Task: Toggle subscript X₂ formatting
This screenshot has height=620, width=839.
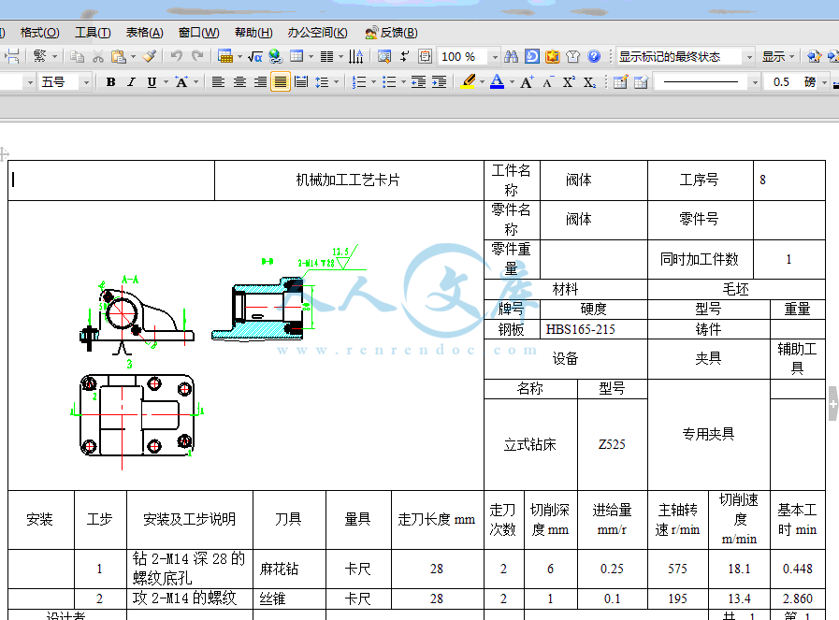Action: (x=589, y=82)
